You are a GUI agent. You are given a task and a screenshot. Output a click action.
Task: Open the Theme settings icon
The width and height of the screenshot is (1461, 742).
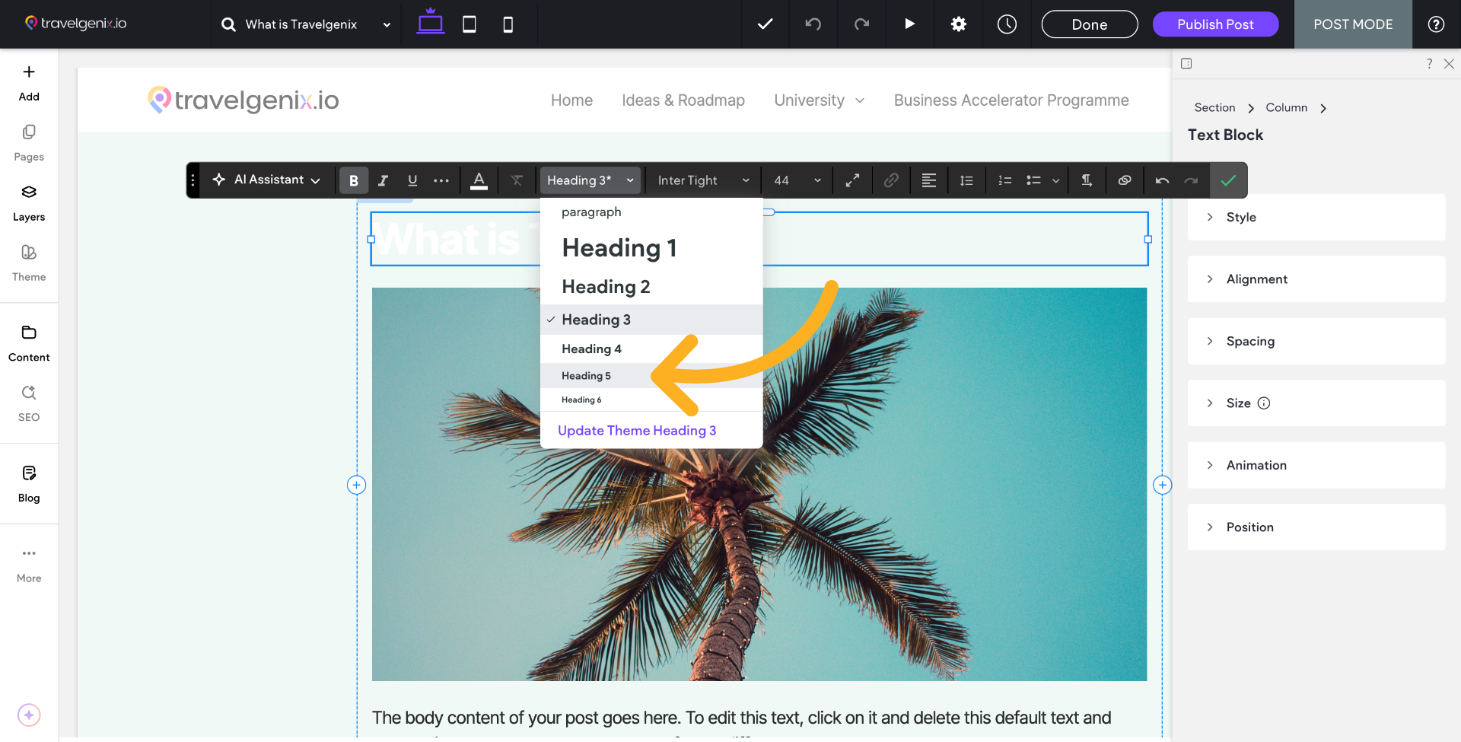coord(29,263)
